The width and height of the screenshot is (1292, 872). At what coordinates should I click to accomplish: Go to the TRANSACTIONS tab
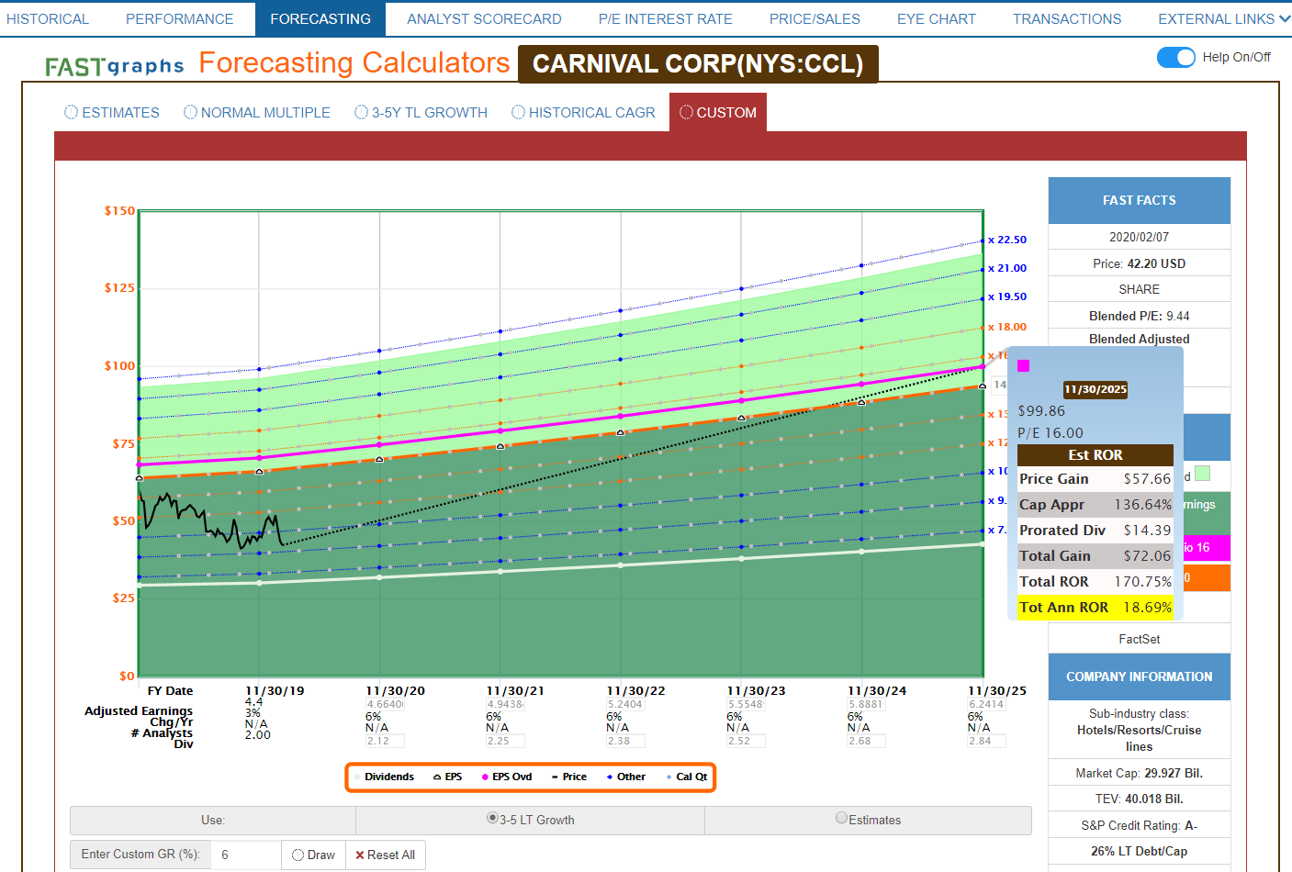click(1067, 18)
